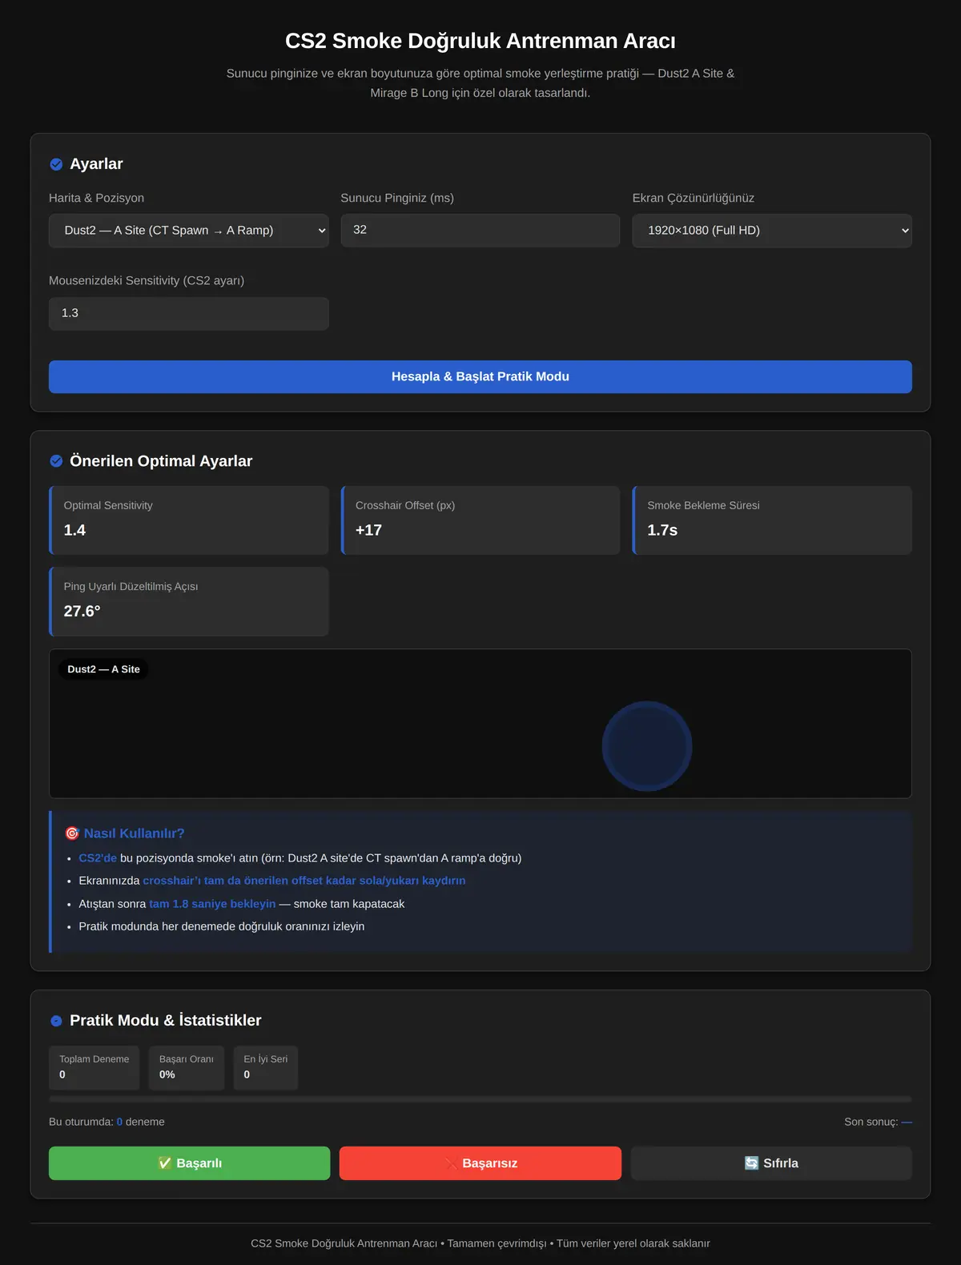Image resolution: width=961 pixels, height=1265 pixels.
Task: Mark attempt as Başarısız
Action: [480, 1163]
